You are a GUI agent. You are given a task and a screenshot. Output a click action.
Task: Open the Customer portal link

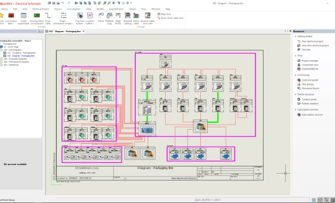(310, 80)
